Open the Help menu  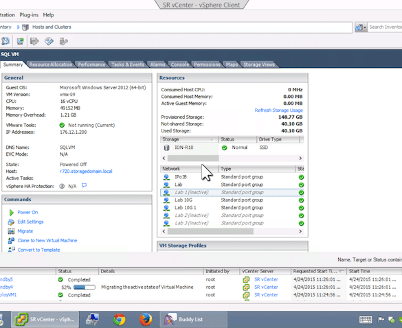pyautogui.click(x=48, y=15)
